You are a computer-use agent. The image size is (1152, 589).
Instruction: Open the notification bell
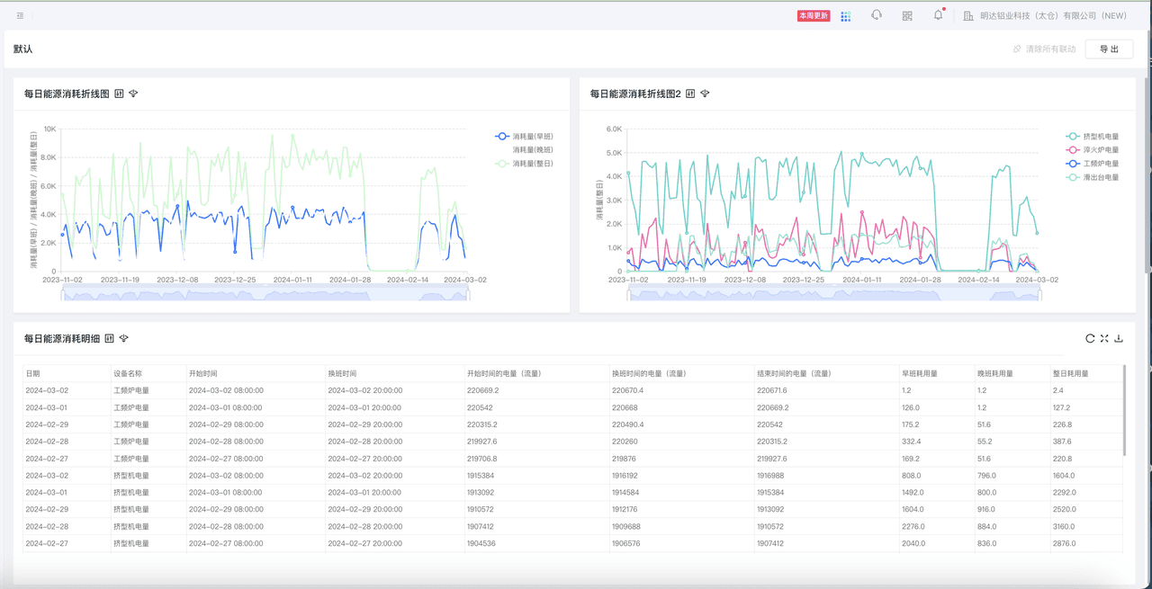coord(938,15)
